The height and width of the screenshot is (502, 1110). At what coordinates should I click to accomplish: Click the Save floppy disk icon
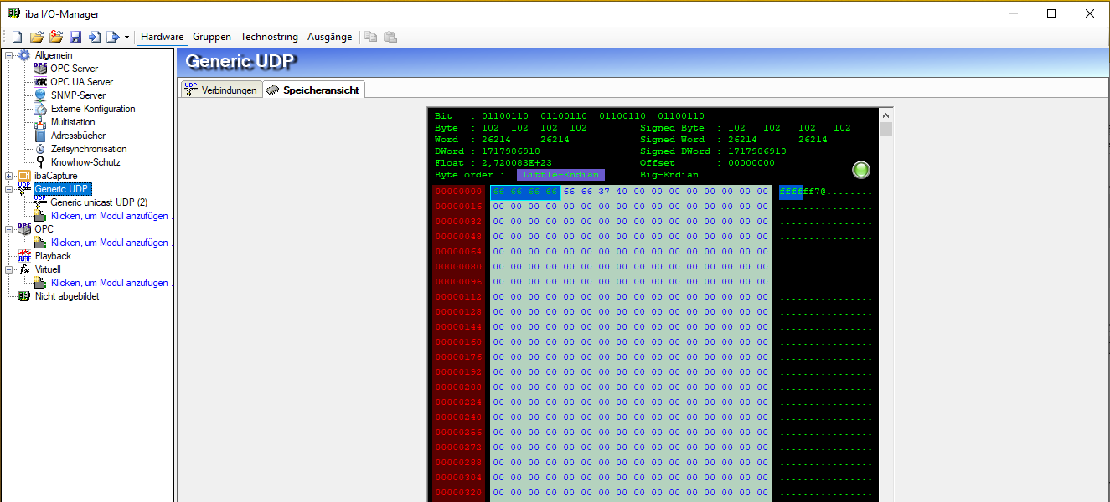[x=75, y=37]
